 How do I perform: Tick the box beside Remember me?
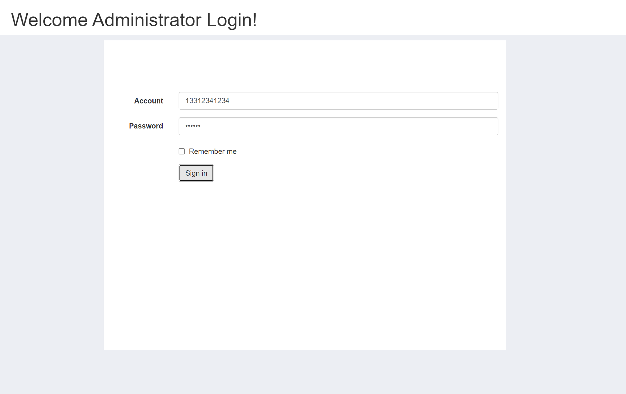coord(182,151)
